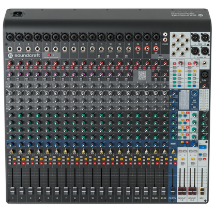Move the blue FX RTN fader

click(173, 191)
